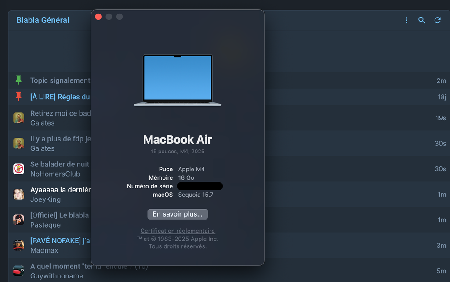Click Madmax's avatar image
The height and width of the screenshot is (282, 450).
click(18, 245)
